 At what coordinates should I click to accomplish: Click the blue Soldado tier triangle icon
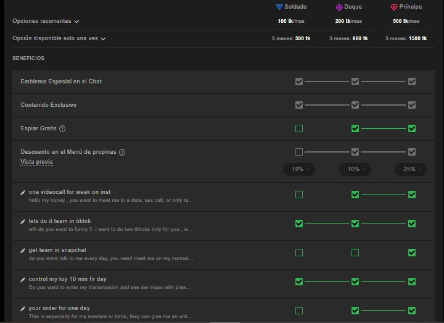(x=279, y=7)
